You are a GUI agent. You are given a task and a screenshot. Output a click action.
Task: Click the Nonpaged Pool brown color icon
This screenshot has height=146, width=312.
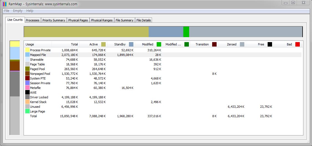point(27,74)
